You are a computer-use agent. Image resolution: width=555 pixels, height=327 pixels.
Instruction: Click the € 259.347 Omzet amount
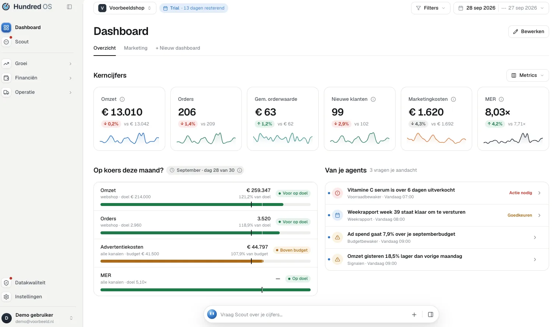(x=258, y=191)
